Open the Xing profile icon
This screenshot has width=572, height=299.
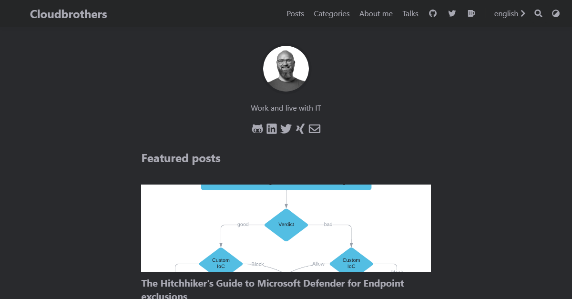[x=300, y=129]
